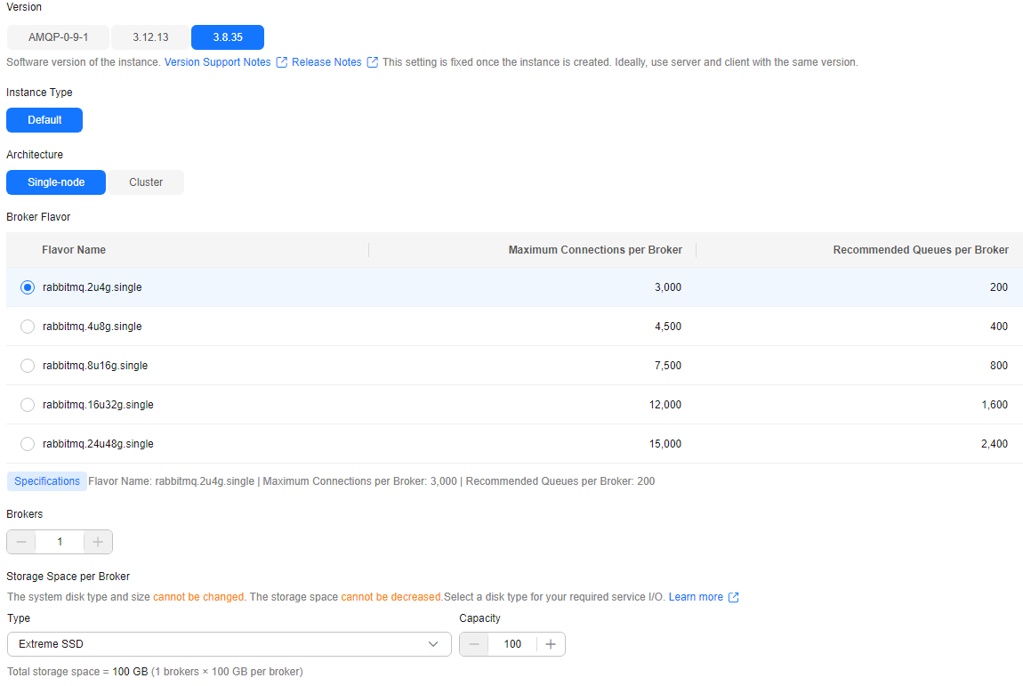Click external-link icon beside Release Notes

373,62
